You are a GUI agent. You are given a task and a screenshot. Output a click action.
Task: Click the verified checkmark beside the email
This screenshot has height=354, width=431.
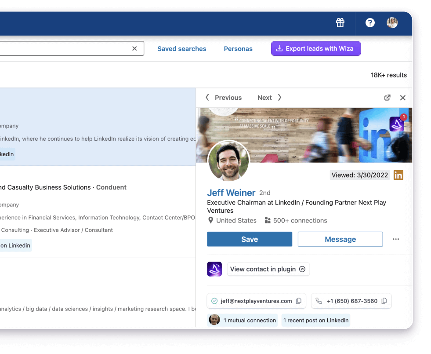(215, 301)
